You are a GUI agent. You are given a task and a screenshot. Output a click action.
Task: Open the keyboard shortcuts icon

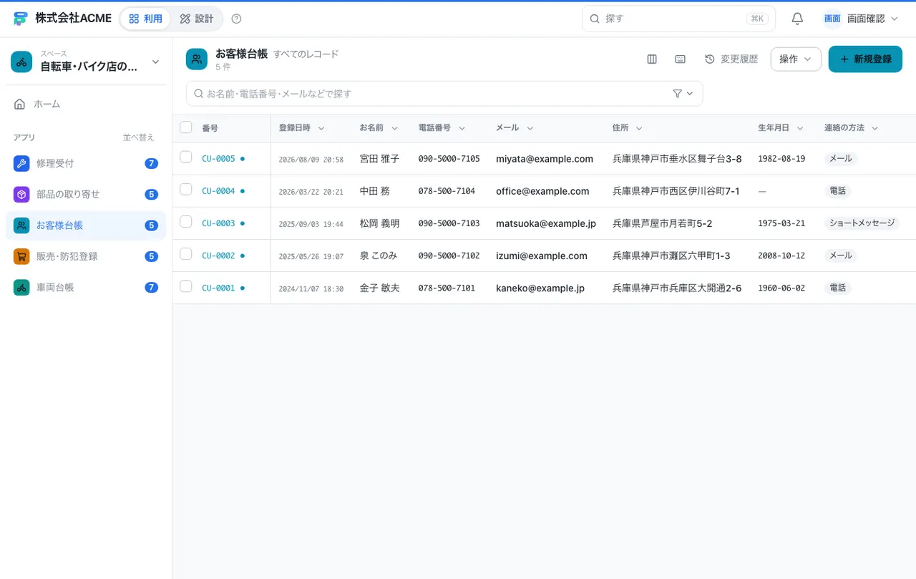click(x=681, y=59)
